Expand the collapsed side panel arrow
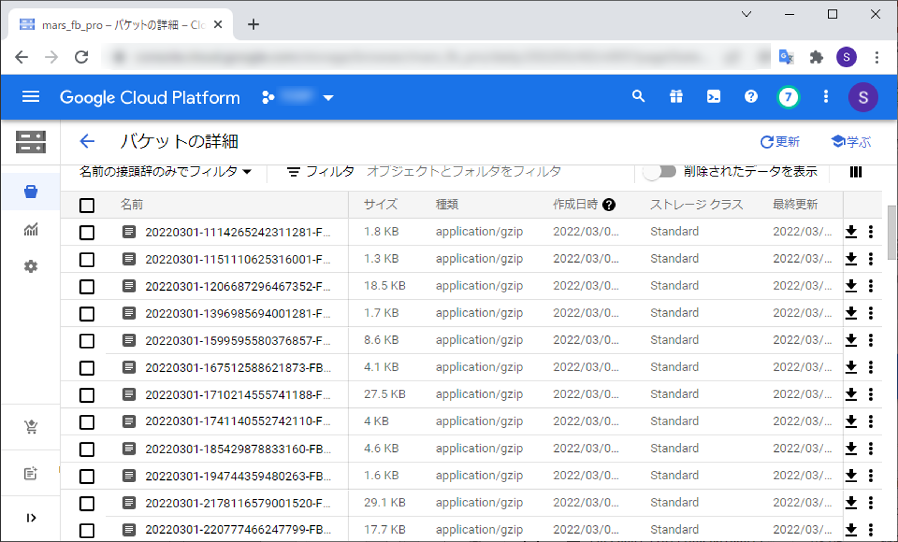 click(x=31, y=518)
